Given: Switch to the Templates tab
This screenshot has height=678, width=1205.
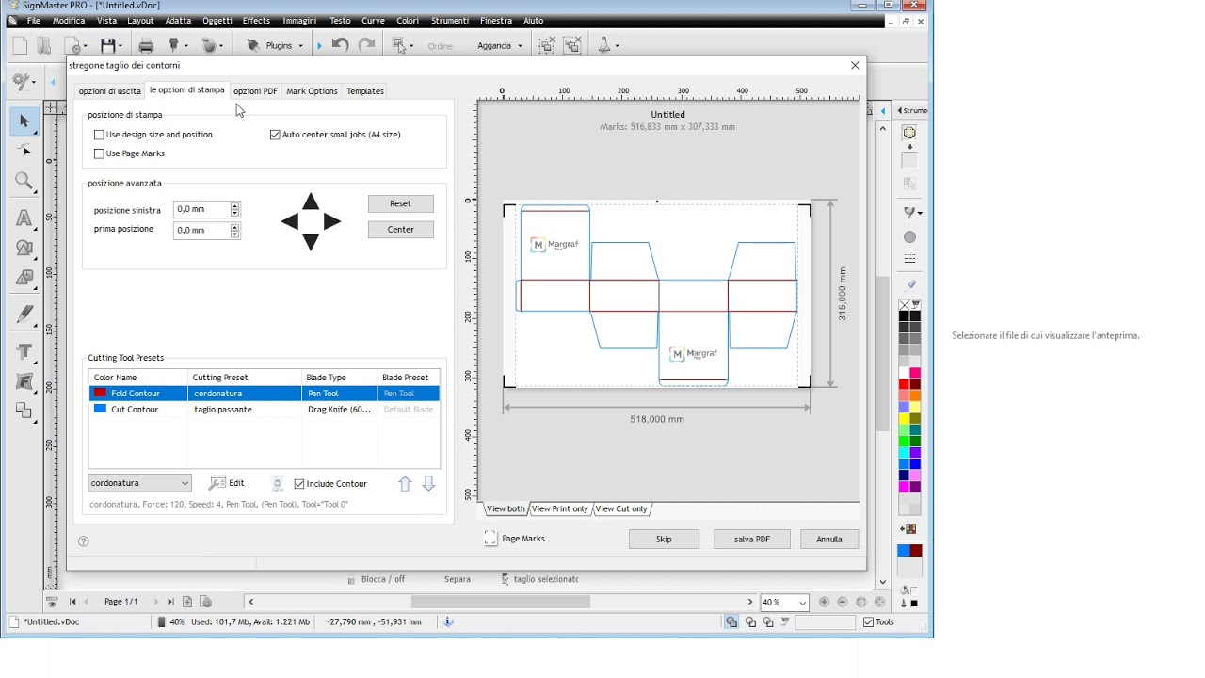Looking at the screenshot, I should (365, 91).
